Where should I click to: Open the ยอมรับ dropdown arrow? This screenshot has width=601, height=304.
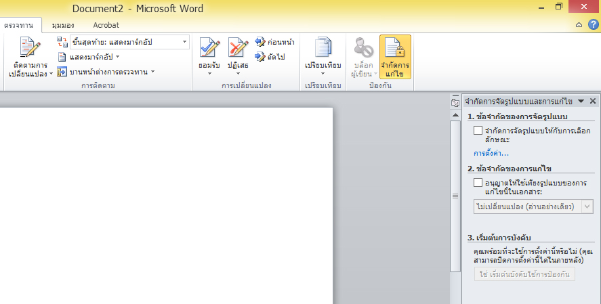click(x=209, y=74)
